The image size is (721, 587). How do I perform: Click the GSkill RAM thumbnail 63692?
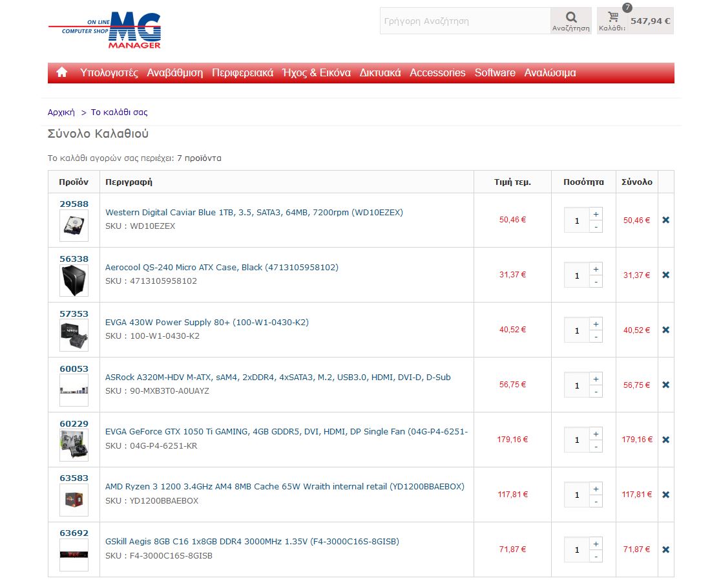pyautogui.click(x=74, y=555)
